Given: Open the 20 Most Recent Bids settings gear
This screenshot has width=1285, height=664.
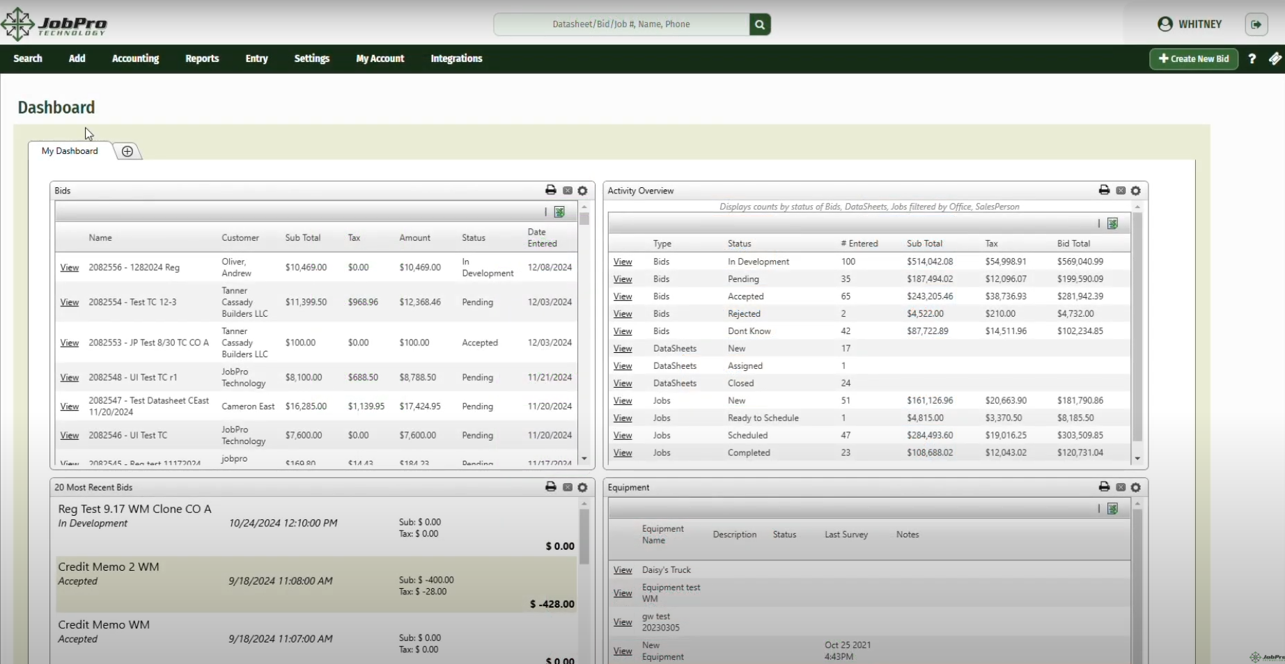Looking at the screenshot, I should [x=582, y=487].
